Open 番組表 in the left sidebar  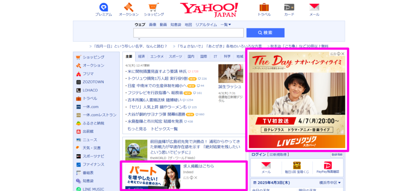click(88, 173)
